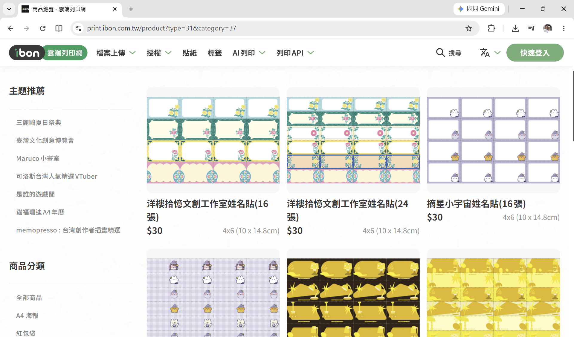This screenshot has width=574, height=337.
Task: Open the downloads icon in toolbar
Action: pos(515,28)
